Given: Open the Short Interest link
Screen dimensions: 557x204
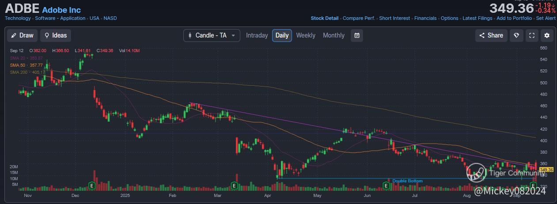Looking at the screenshot, I should (394, 18).
